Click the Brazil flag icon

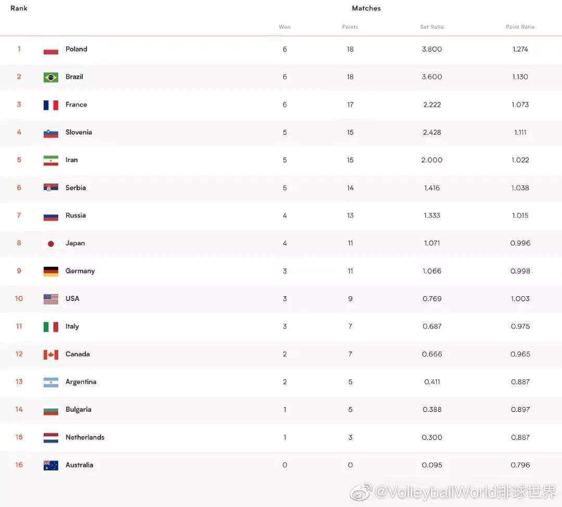coord(51,78)
